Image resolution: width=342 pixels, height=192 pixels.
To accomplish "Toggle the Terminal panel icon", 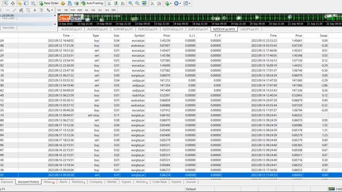I will 26,3.
